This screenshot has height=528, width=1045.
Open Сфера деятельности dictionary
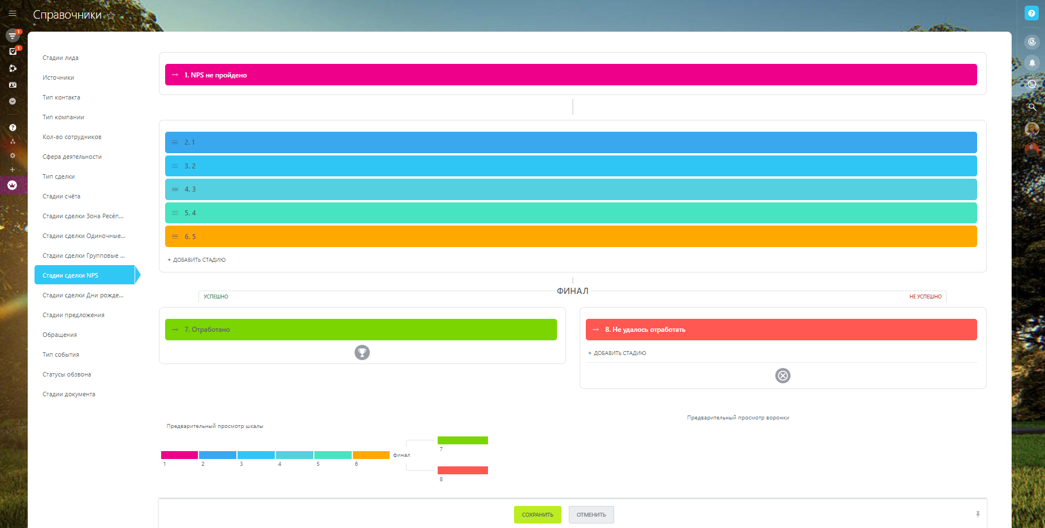point(72,157)
